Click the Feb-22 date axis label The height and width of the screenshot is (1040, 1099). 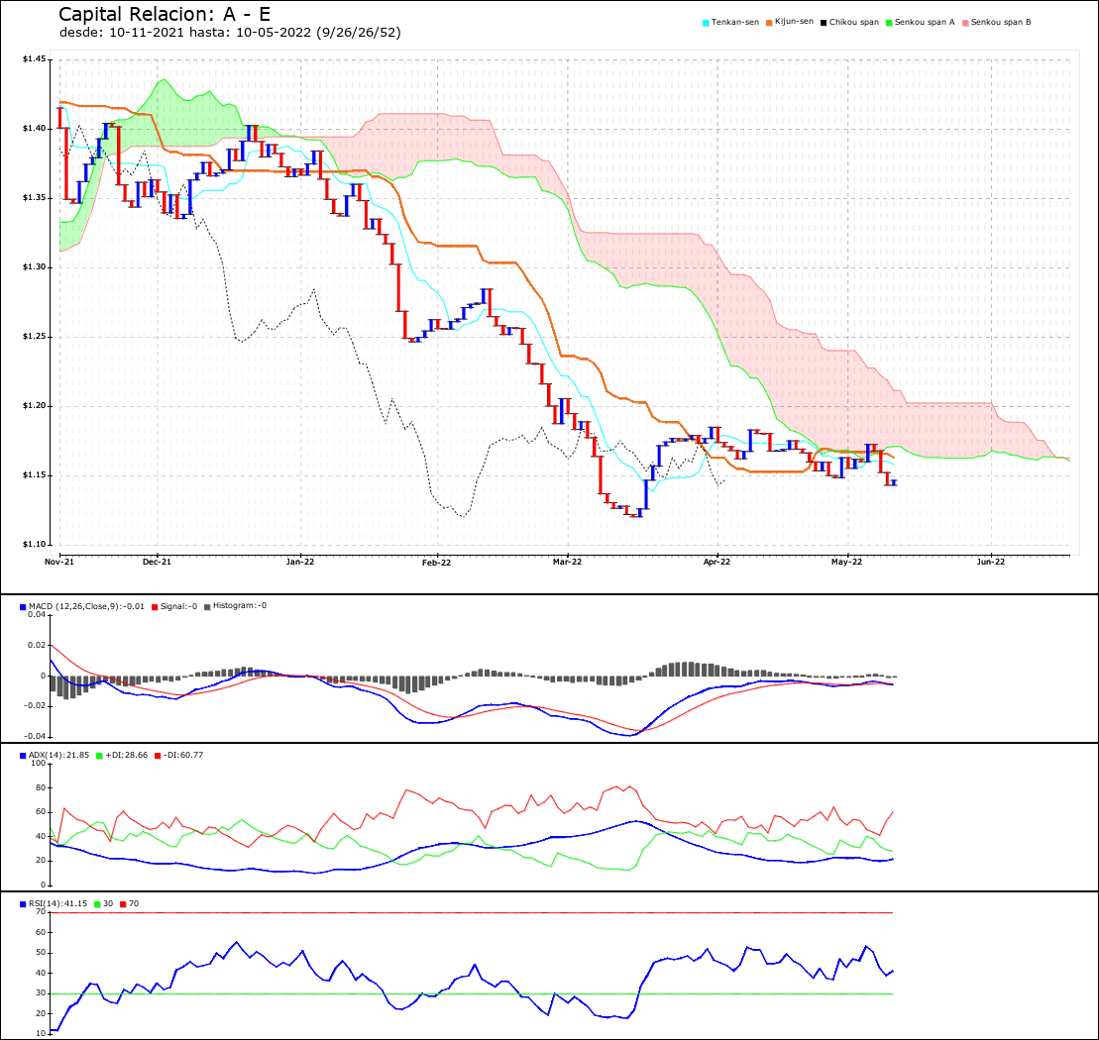click(x=437, y=563)
